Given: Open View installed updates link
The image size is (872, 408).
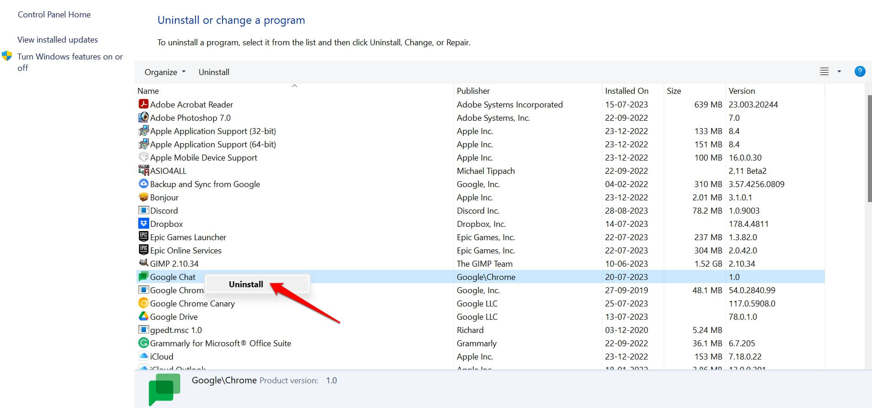Looking at the screenshot, I should 58,40.
